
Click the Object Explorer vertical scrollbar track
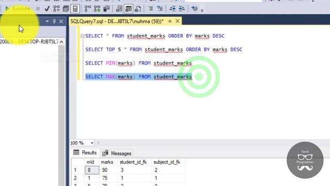[x=61, y=116]
